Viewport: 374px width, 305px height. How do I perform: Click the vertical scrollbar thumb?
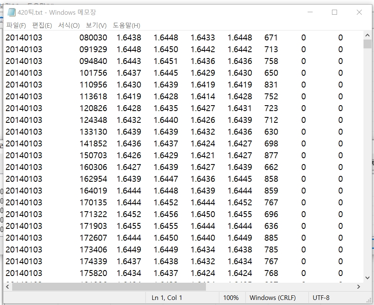point(368,44)
